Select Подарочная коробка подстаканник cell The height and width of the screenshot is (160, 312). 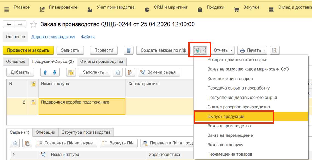[82, 106]
